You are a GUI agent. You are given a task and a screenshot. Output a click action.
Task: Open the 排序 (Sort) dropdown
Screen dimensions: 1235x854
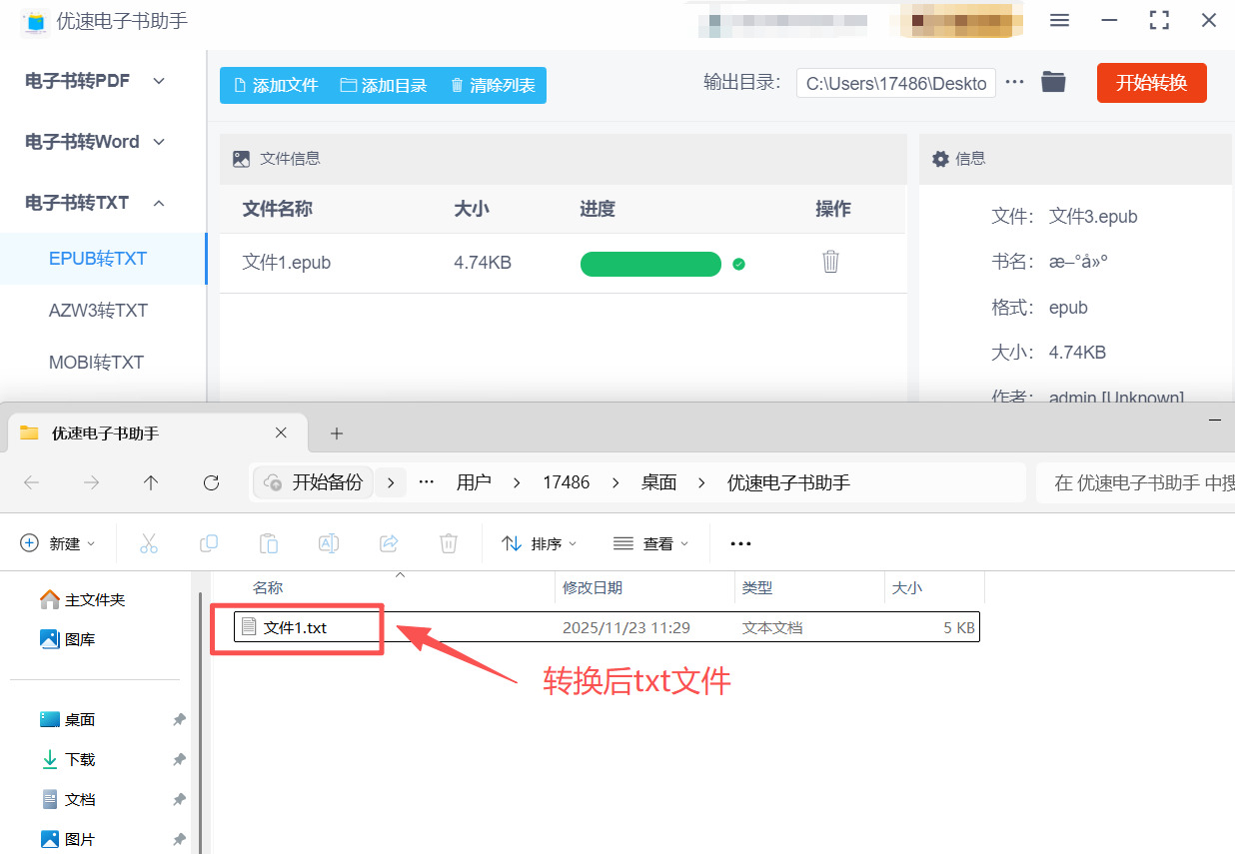tap(540, 543)
